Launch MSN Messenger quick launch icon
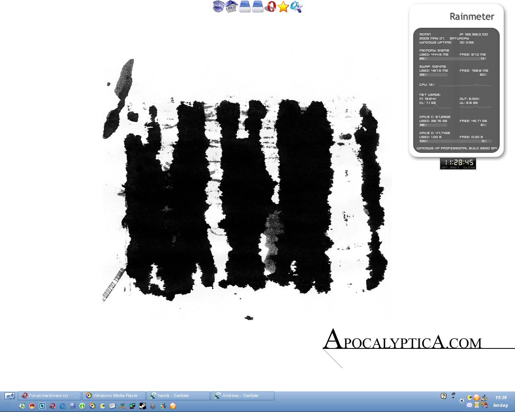 click(163, 406)
